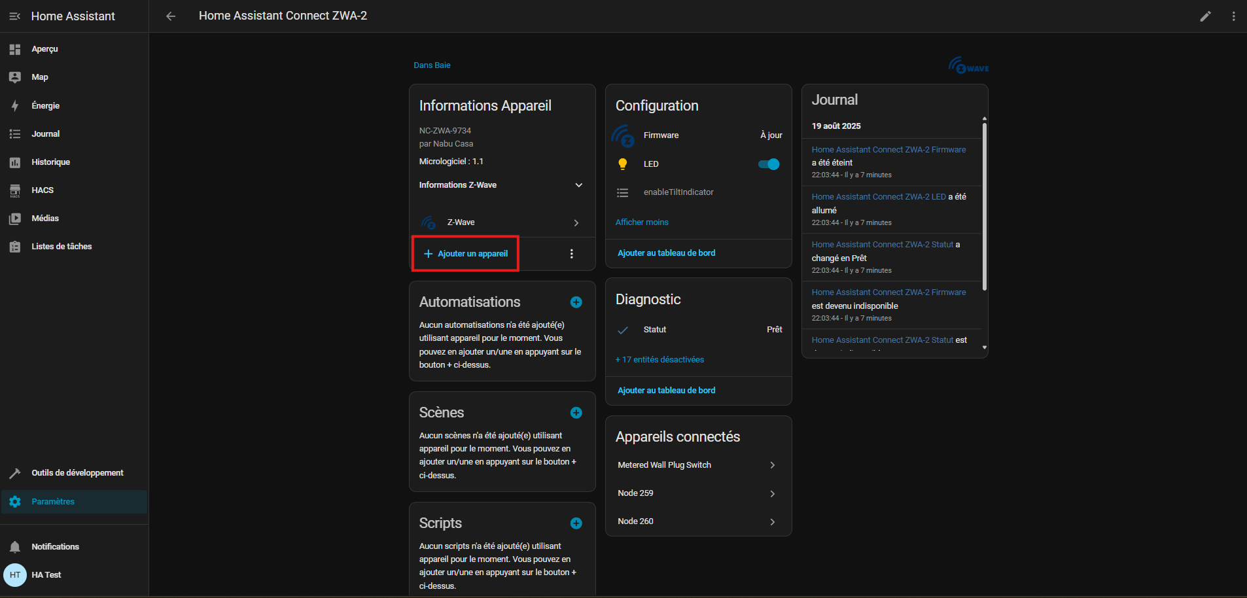Open the device card three-dot menu
This screenshot has height=598, width=1247.
[x=572, y=254]
